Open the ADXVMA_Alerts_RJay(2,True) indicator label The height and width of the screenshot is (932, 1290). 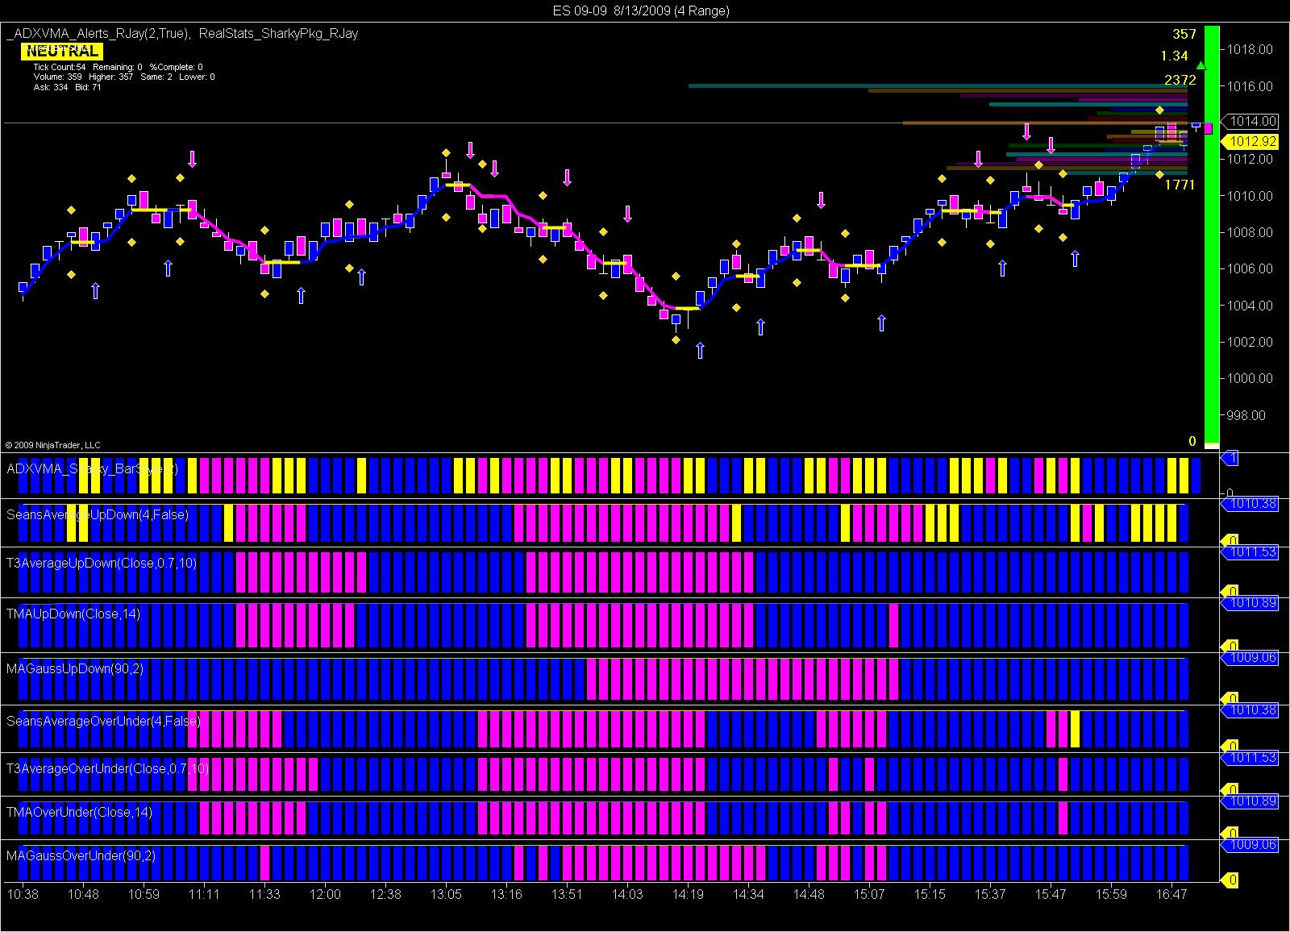point(98,34)
